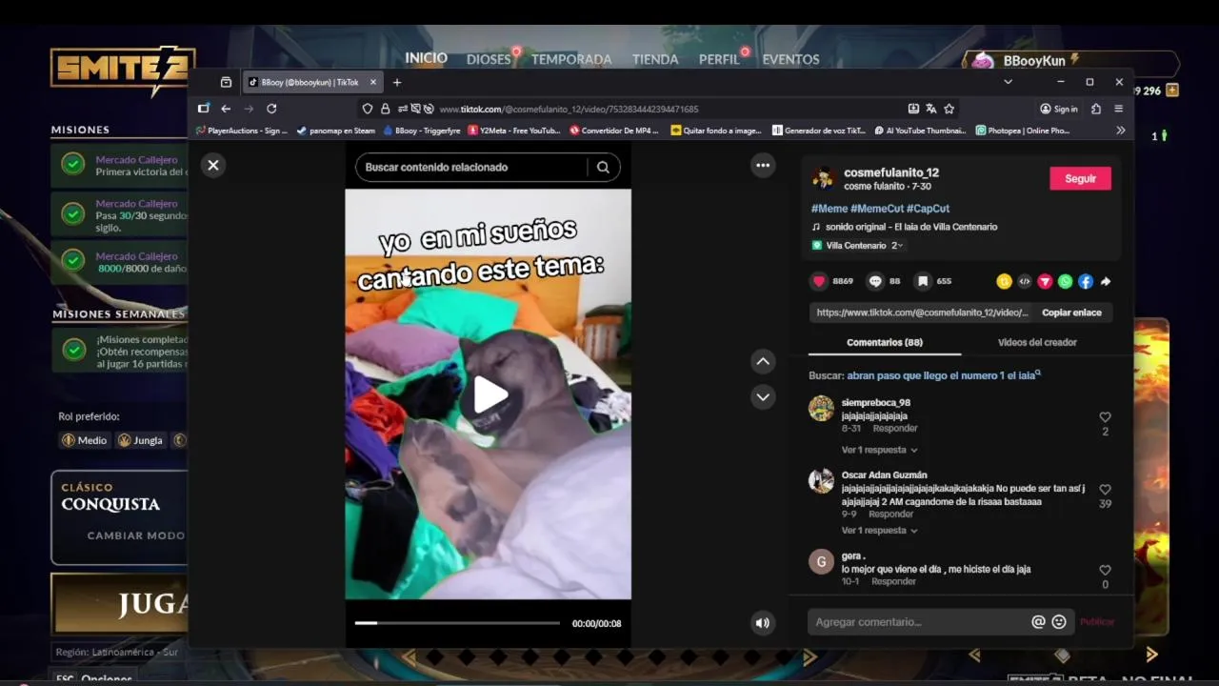Screen dimensions: 1219x686
Task: Click Seguir to follow cosmefulanito_12
Action: pyautogui.click(x=1080, y=178)
